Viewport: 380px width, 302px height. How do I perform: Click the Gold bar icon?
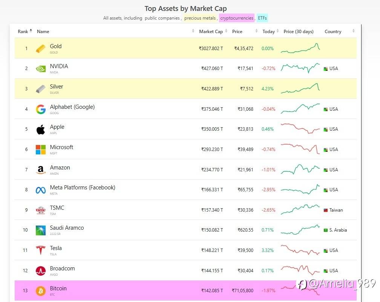point(40,49)
